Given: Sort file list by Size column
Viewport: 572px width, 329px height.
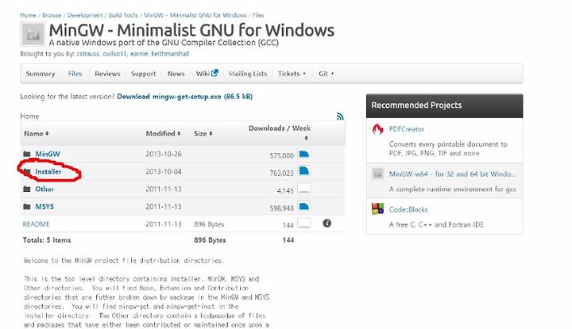Looking at the screenshot, I should tap(203, 133).
